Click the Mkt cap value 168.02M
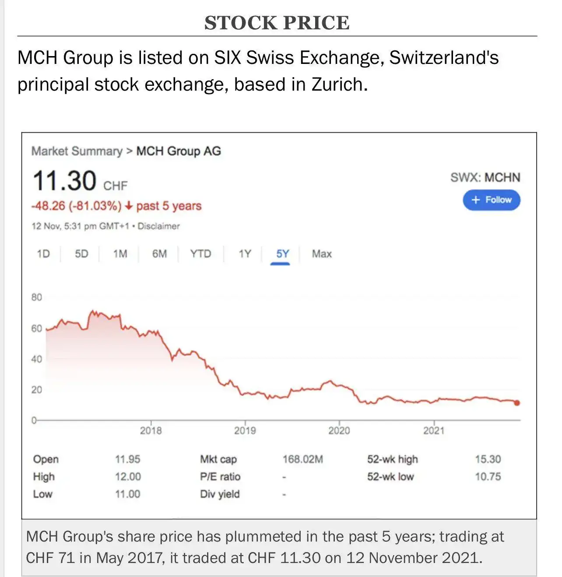The width and height of the screenshot is (562, 577). coord(302,459)
